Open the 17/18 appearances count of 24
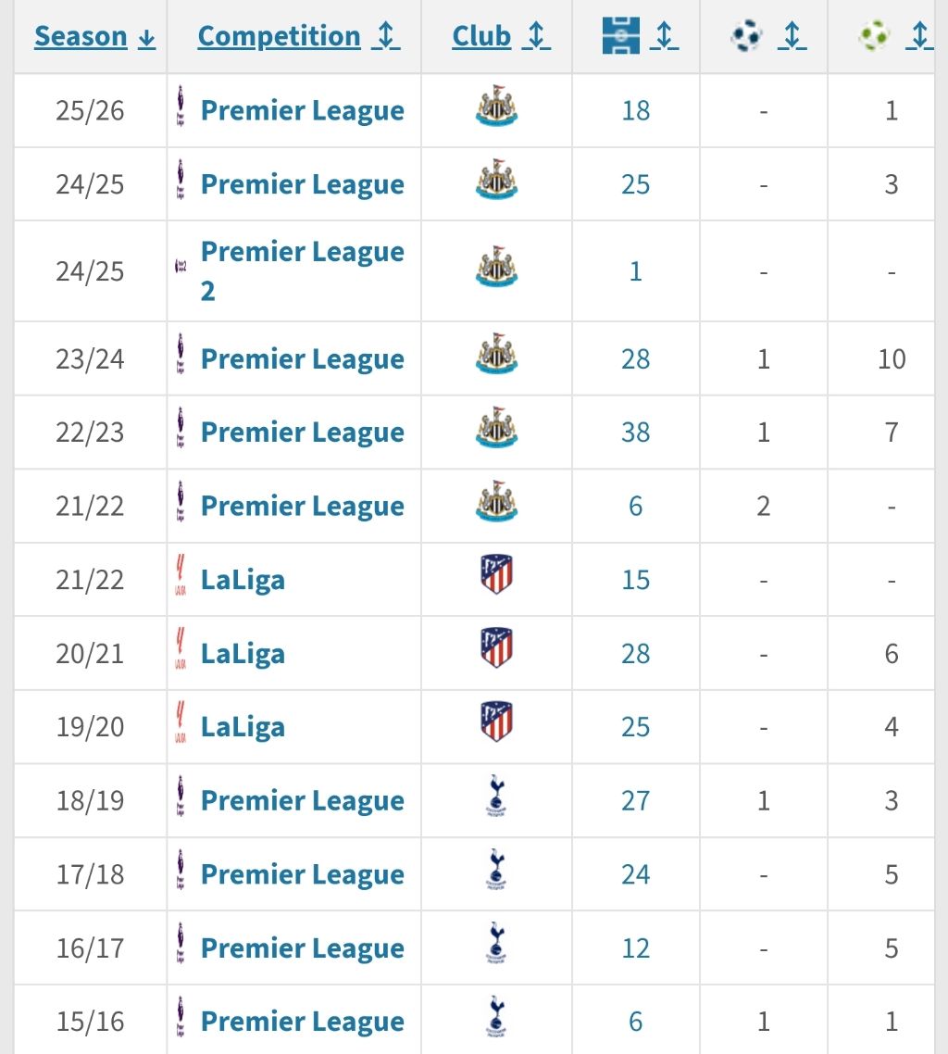The height and width of the screenshot is (1054, 948). pos(636,874)
